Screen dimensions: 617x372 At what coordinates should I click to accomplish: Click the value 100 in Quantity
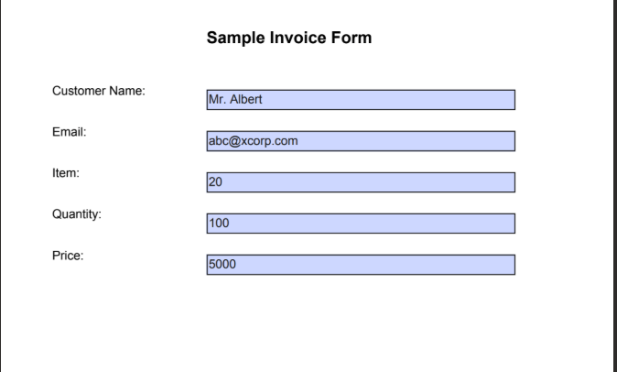pos(219,224)
